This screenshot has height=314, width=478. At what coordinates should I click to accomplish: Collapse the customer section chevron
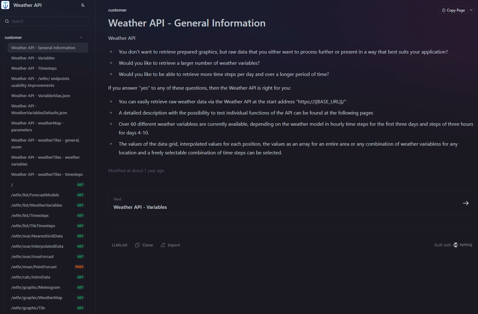click(x=81, y=37)
